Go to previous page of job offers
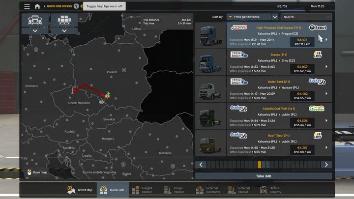 (x=201, y=165)
